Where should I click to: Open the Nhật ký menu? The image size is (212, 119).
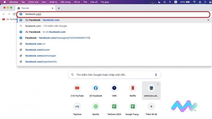point(53,2)
